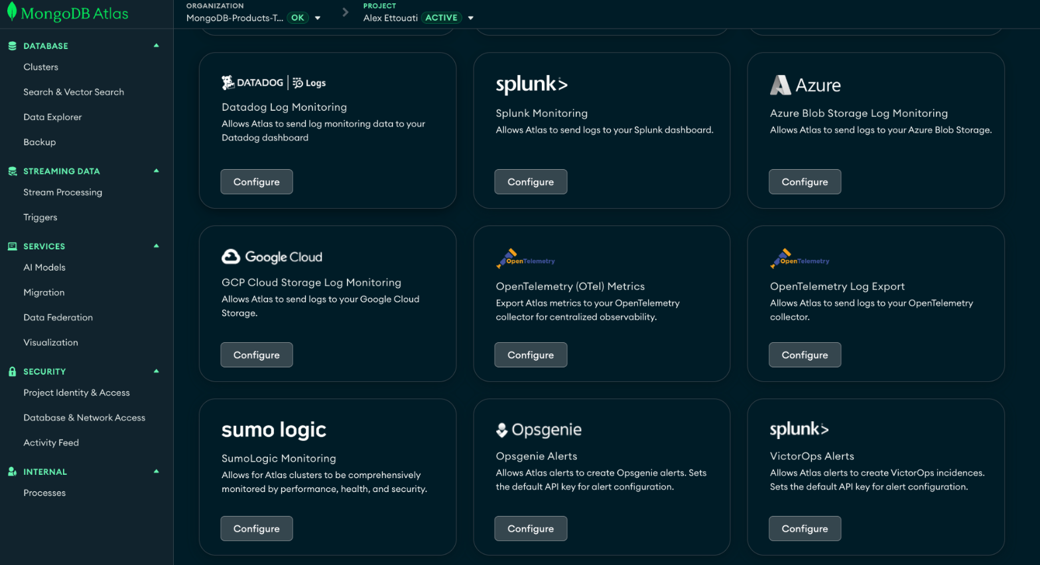Click the Streaming Data section icon
The height and width of the screenshot is (565, 1040).
(12, 171)
